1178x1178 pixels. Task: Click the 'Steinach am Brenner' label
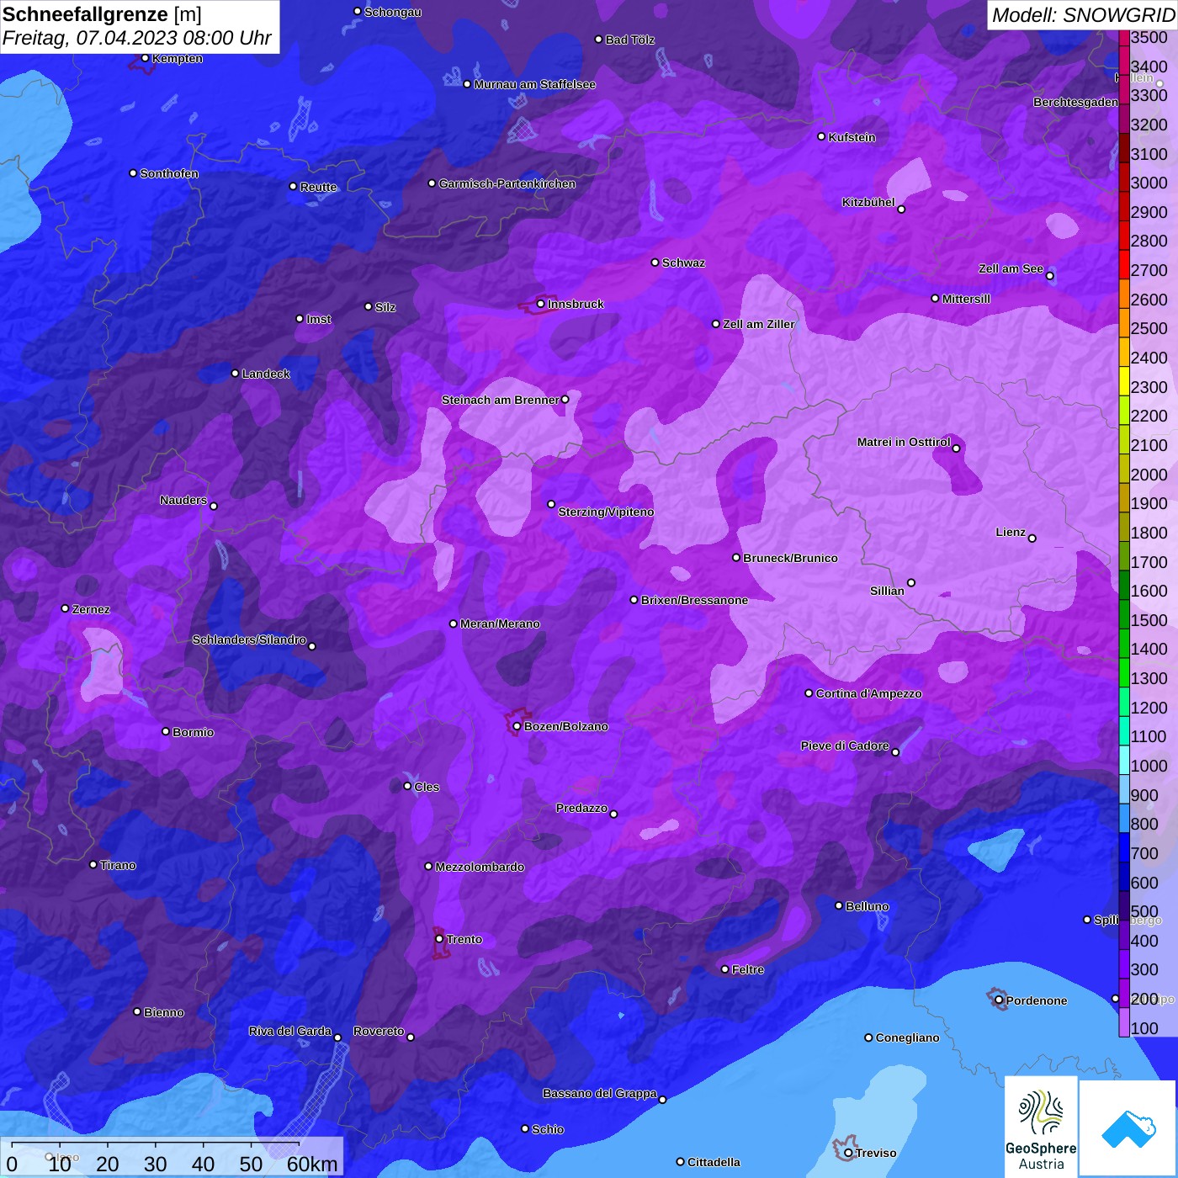(x=501, y=400)
